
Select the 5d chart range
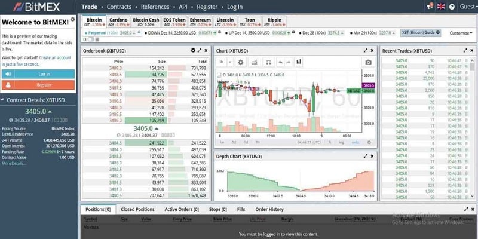pyautogui.click(x=234, y=142)
